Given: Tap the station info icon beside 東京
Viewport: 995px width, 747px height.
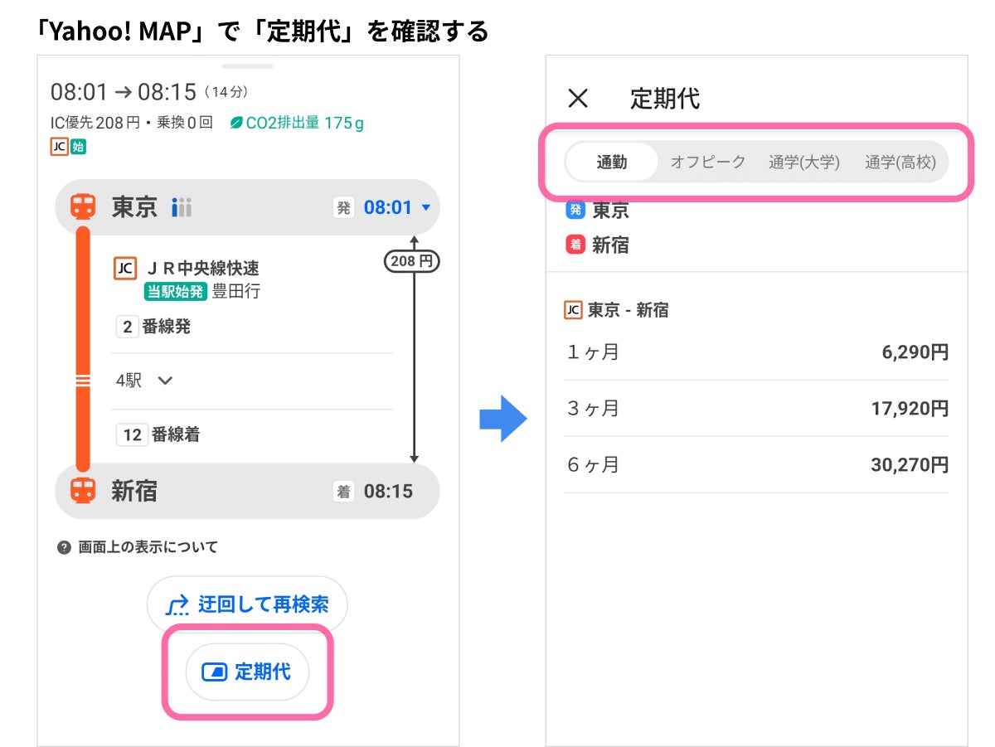Looking at the screenshot, I should click(x=182, y=207).
